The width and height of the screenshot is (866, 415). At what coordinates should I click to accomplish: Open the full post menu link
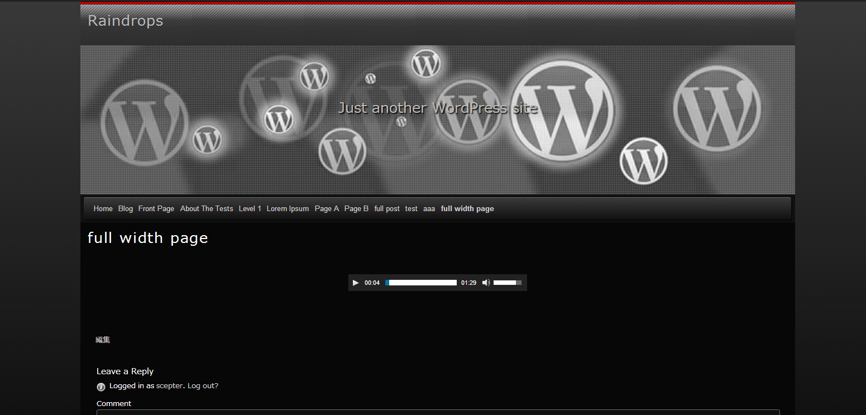click(x=387, y=208)
